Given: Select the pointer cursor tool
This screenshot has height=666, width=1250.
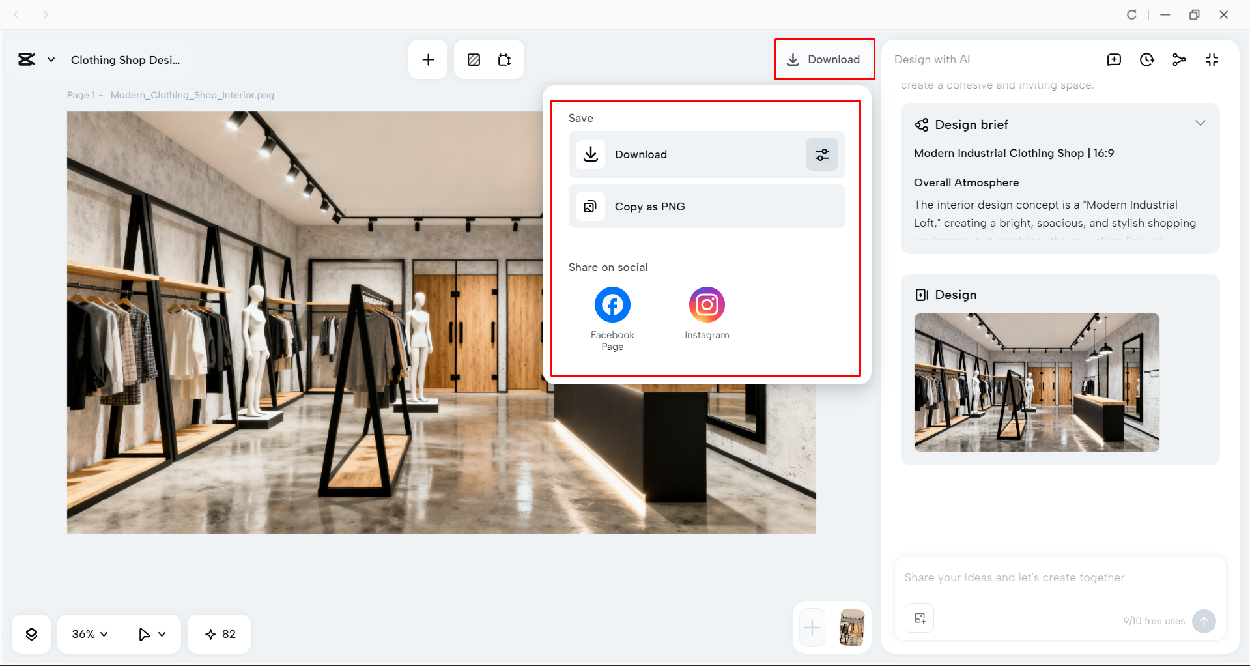Looking at the screenshot, I should (145, 634).
